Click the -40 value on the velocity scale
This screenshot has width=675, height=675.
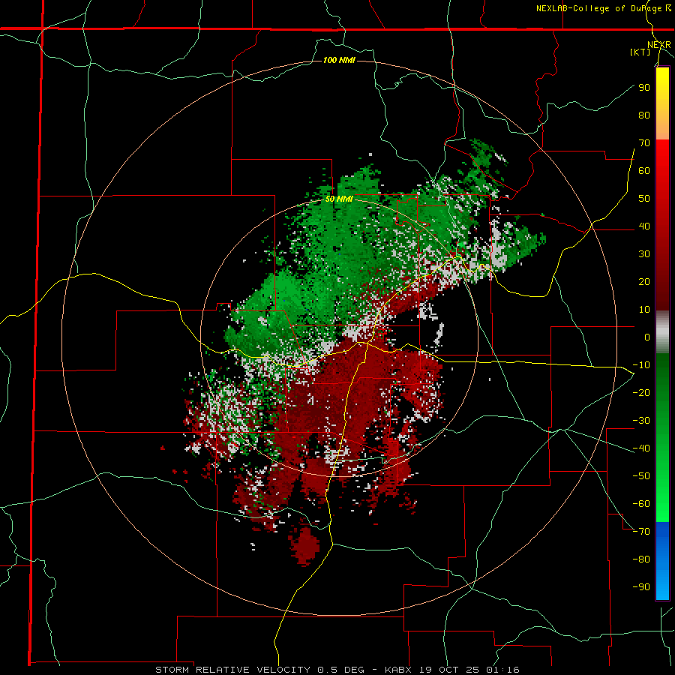[641, 448]
